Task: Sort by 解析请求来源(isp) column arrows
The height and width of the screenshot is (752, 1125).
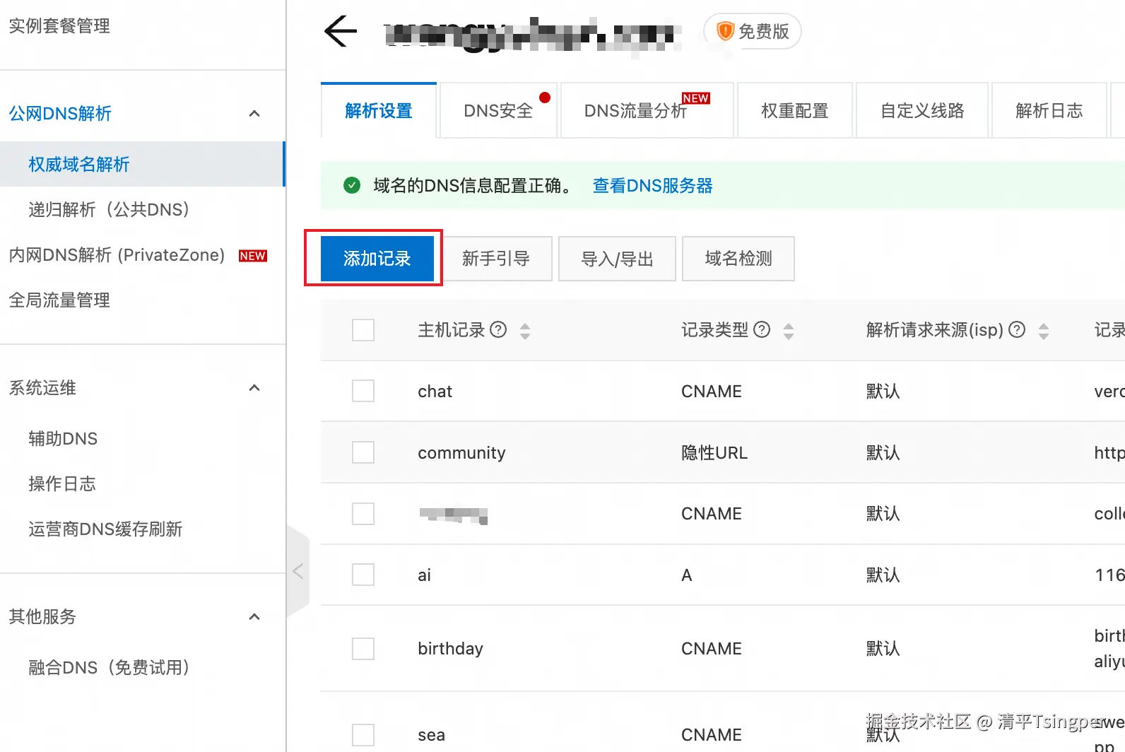Action: coord(1044,331)
